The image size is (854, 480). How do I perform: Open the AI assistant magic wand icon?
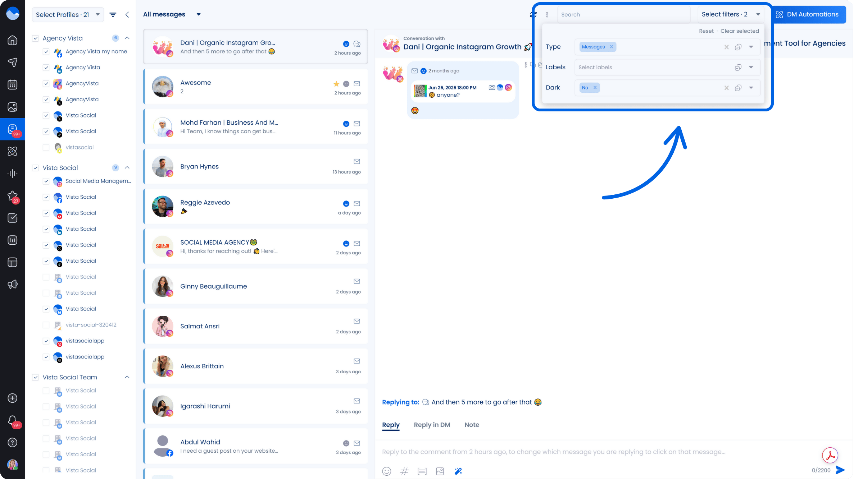pos(458,471)
